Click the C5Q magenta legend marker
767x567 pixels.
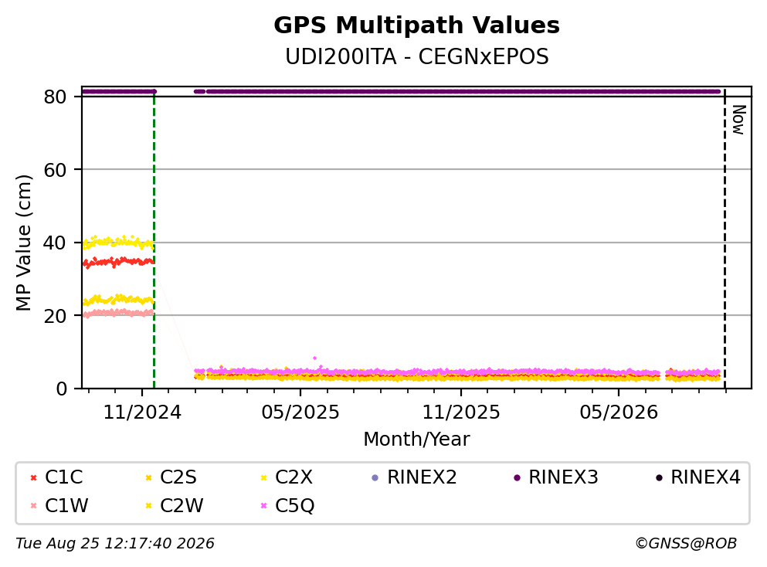click(263, 505)
